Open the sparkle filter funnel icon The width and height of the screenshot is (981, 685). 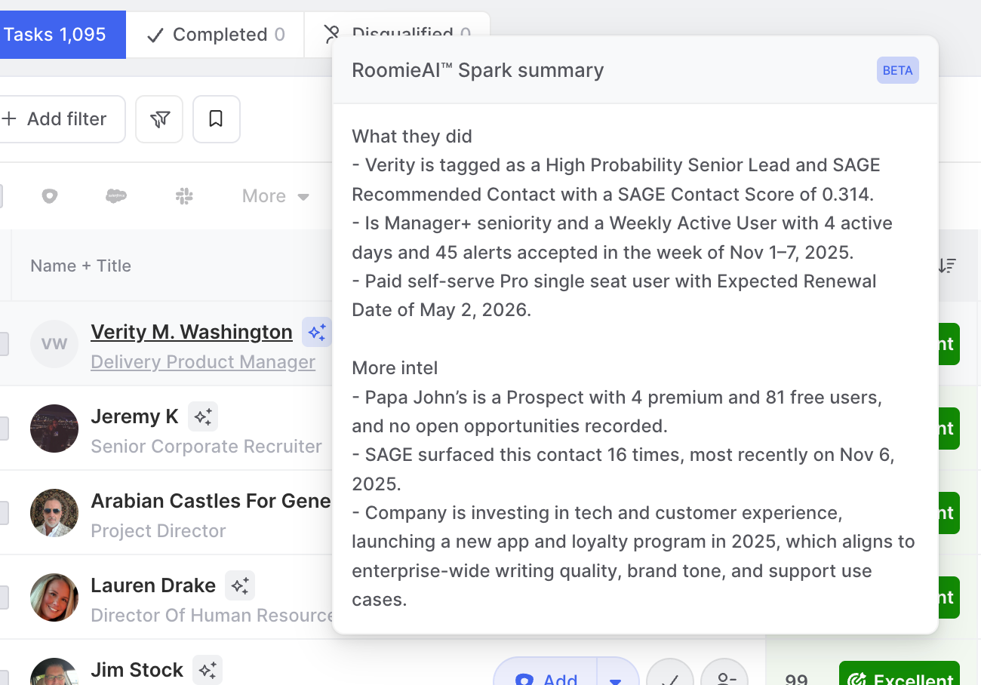(159, 119)
